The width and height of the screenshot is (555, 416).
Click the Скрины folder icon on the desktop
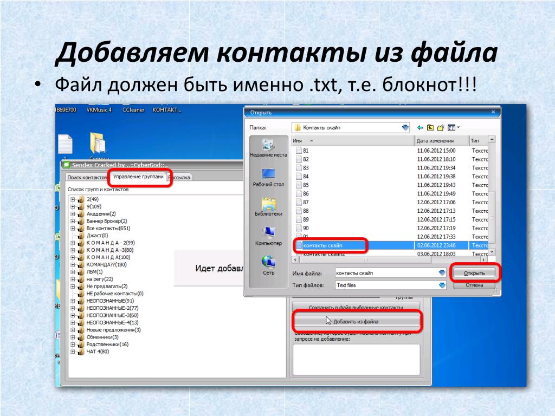click(x=98, y=143)
